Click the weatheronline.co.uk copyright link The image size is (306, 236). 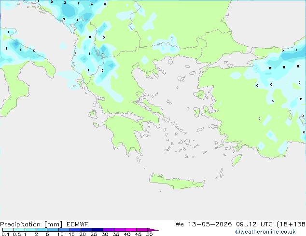click(265, 232)
